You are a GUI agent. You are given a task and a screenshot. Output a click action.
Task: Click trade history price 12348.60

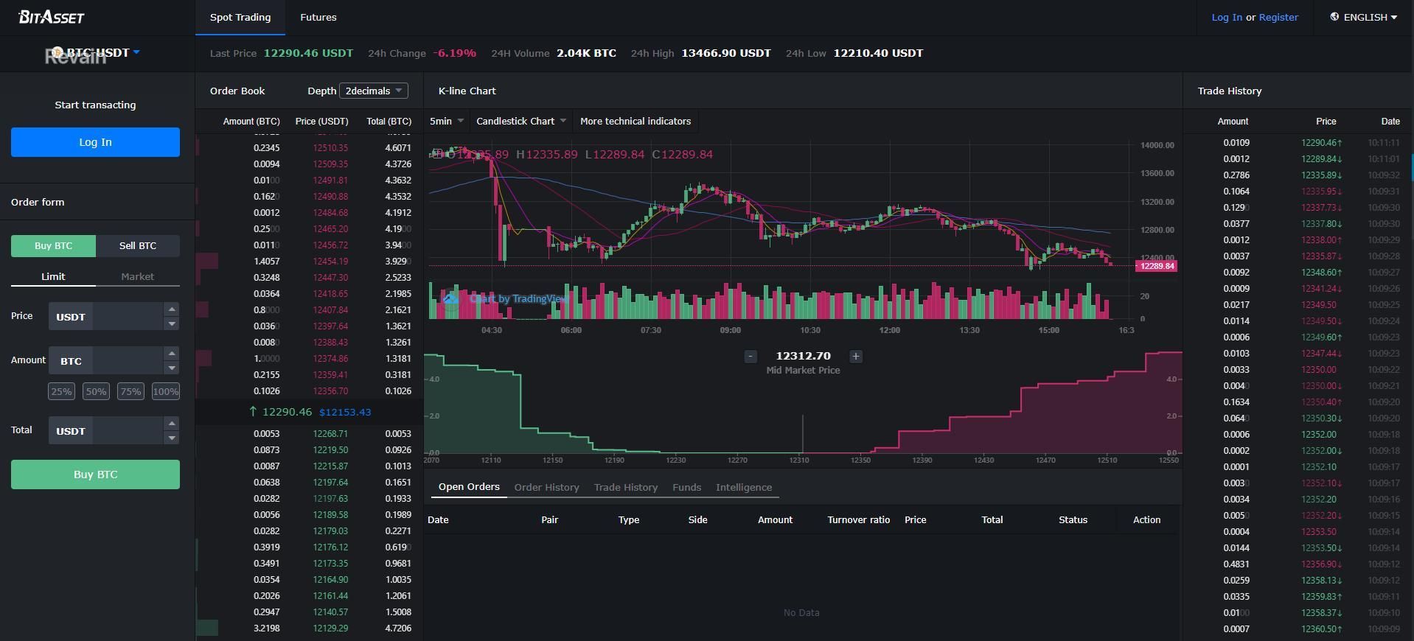coord(1322,273)
